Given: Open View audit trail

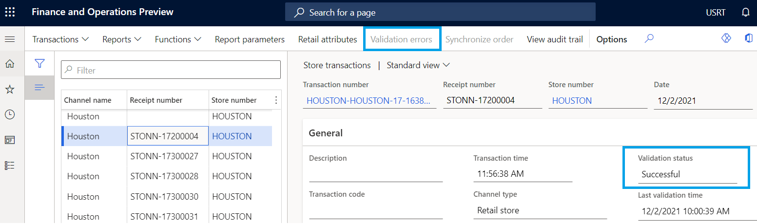Looking at the screenshot, I should [555, 39].
